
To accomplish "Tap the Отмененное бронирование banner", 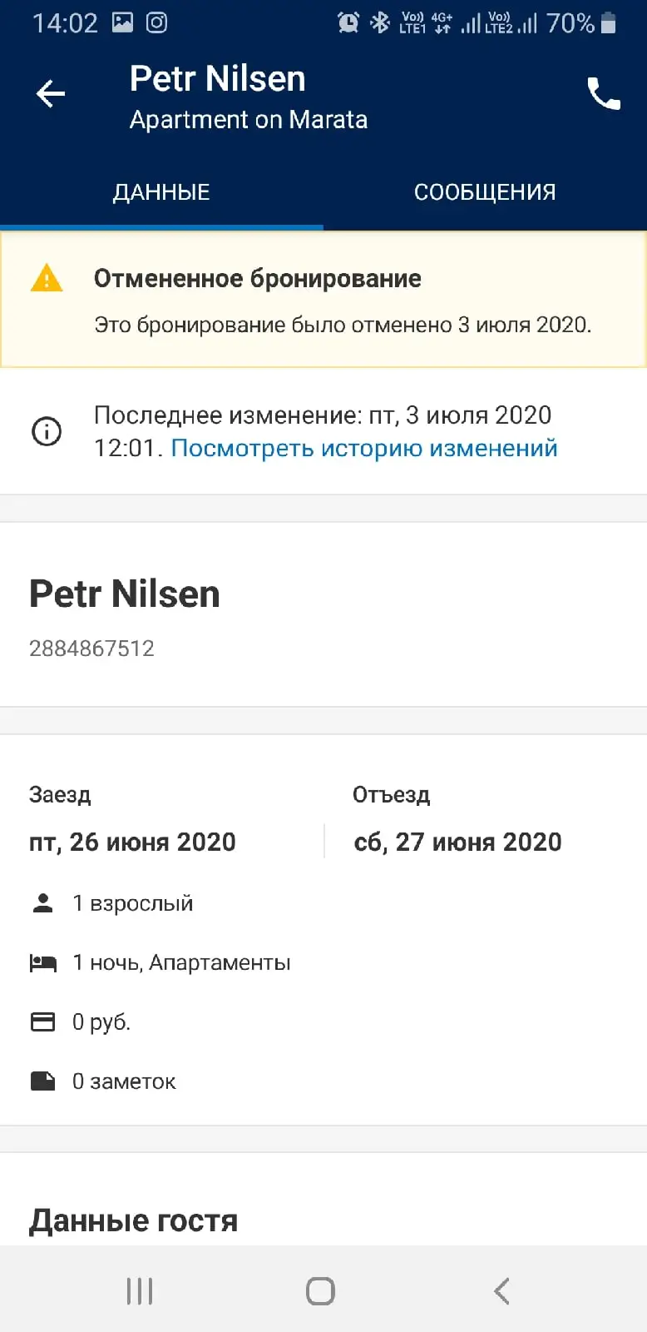I will [x=323, y=300].
